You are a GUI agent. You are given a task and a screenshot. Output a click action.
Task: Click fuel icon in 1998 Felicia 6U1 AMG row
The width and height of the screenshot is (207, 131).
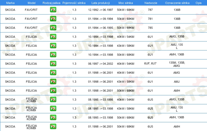[53, 73]
